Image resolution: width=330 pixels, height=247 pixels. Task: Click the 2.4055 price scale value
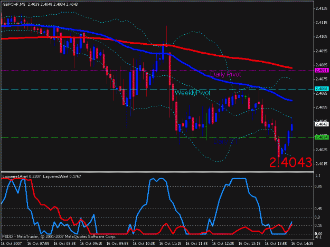[322, 107]
